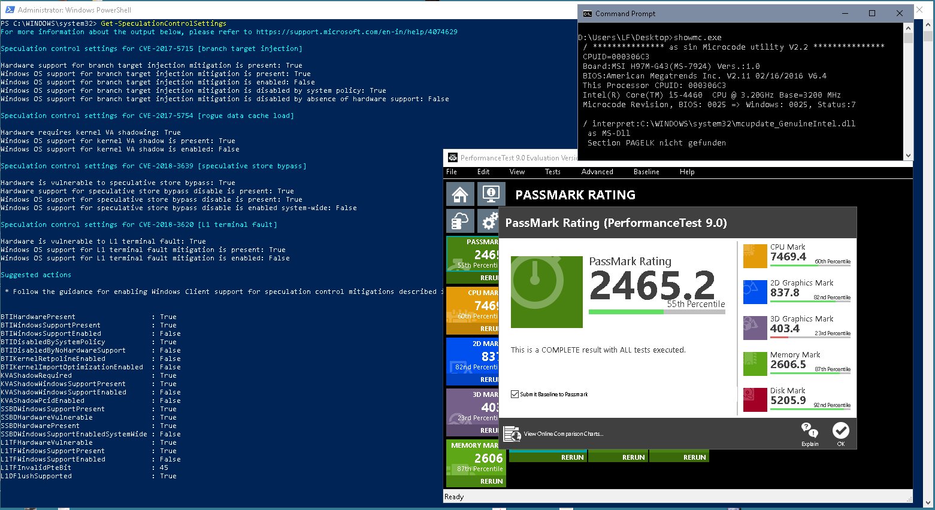Click the 2465.2 PassMark score value
Screen dimensions: 935x510
652,286
